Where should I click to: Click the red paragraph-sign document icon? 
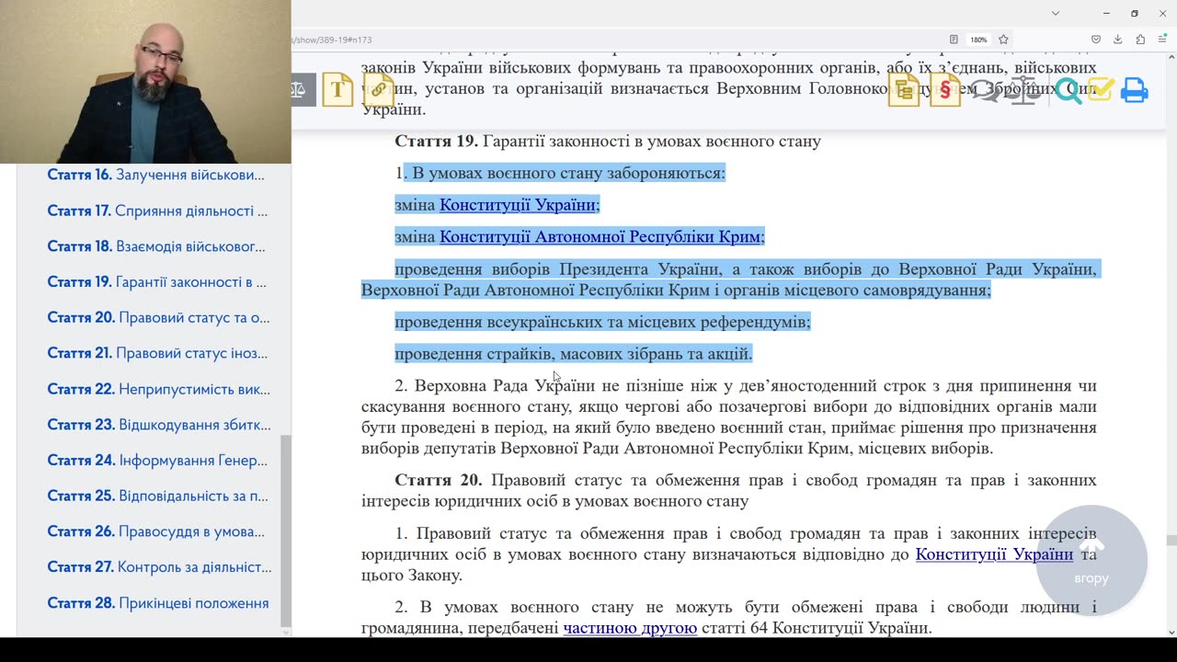pyautogui.click(x=944, y=89)
